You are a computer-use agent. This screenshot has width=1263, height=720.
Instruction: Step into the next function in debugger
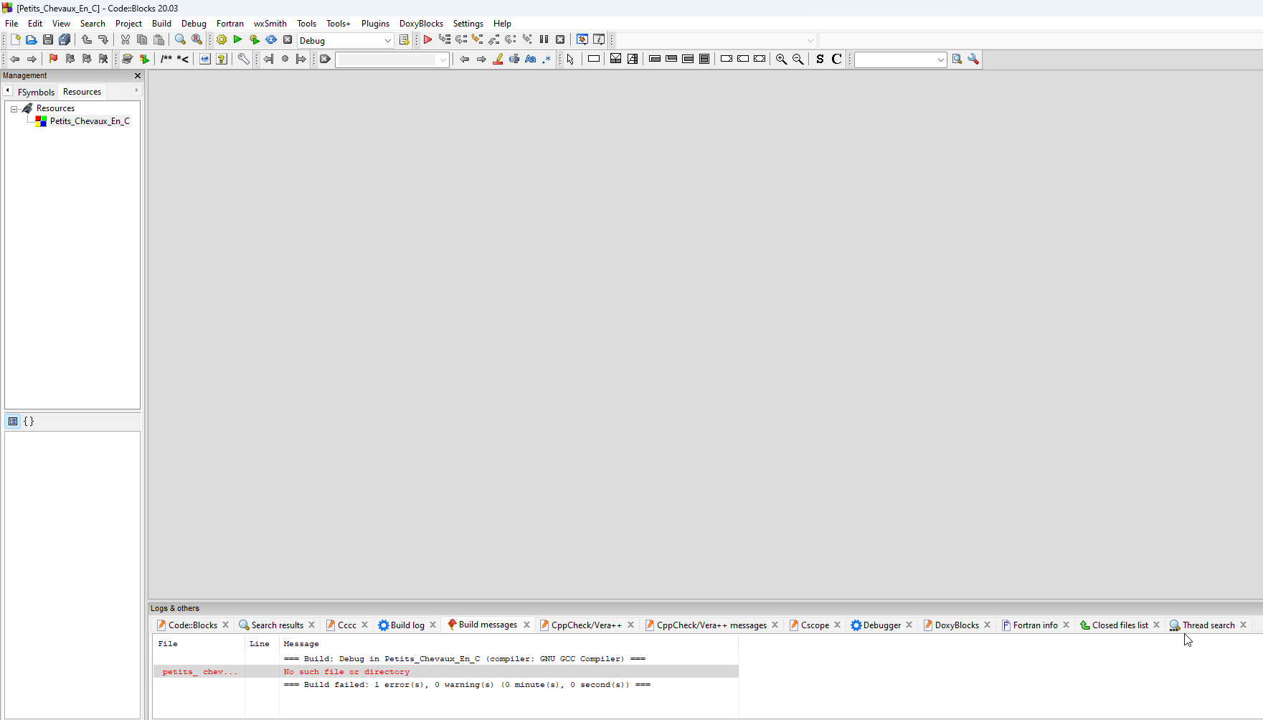click(x=478, y=39)
